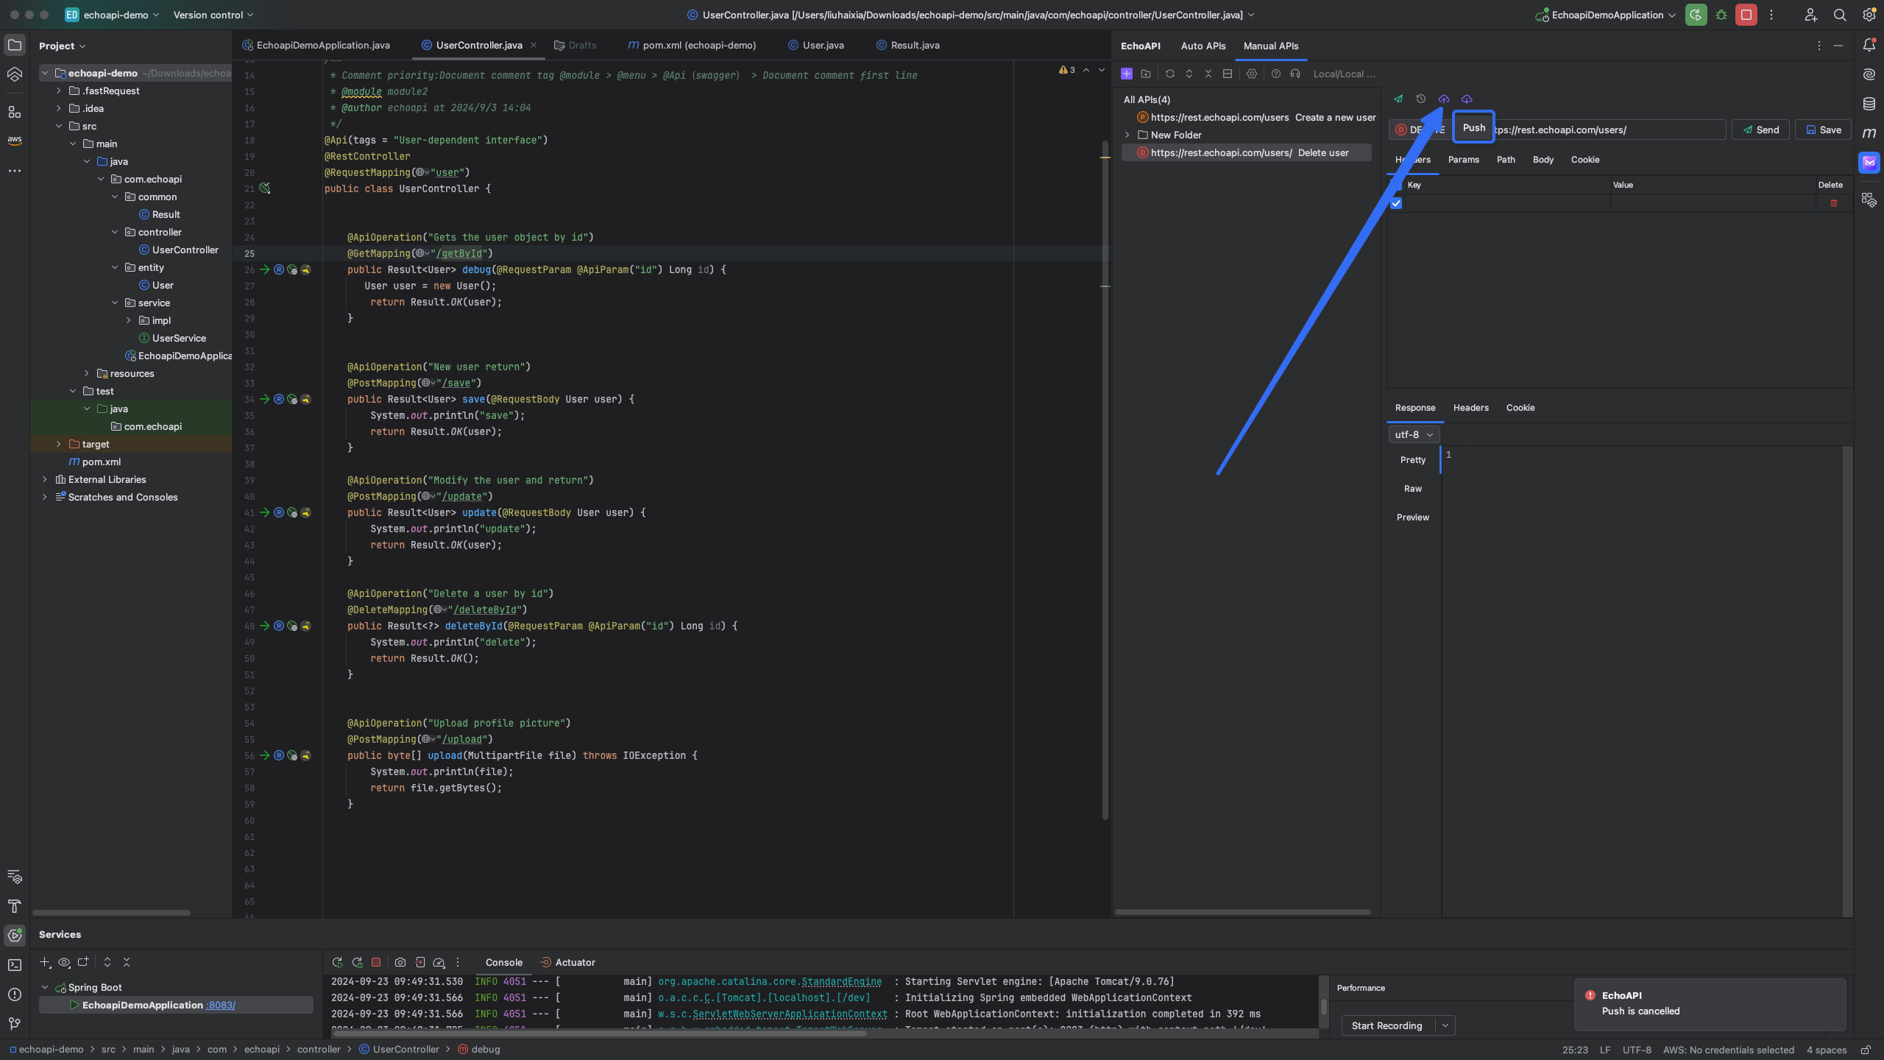This screenshot has height=1060, width=1884.
Task: Open the :8083/ link for EchoapiDemoApplication
Action: click(x=221, y=1005)
